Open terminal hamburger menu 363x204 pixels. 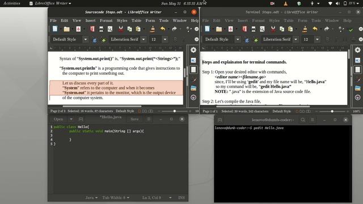point(313,120)
